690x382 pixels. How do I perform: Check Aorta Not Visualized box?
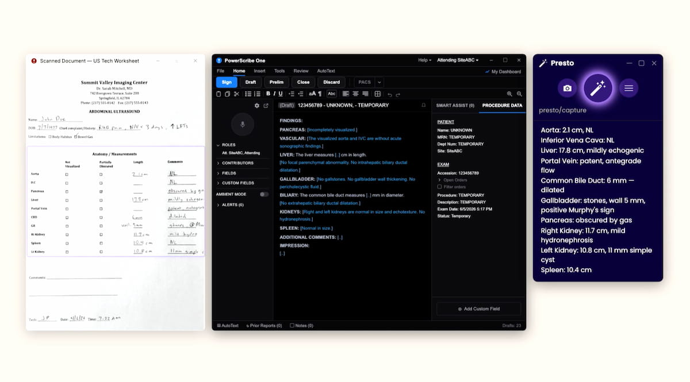pyautogui.click(x=67, y=173)
